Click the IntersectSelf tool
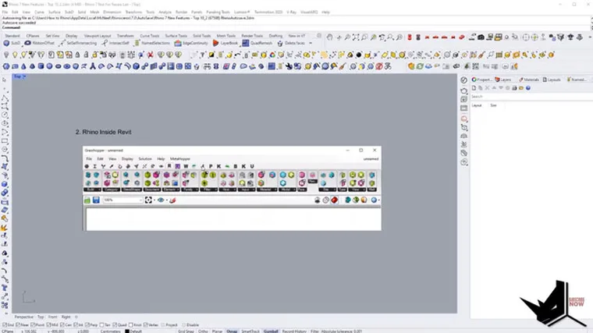The height and width of the screenshot is (333, 593). (x=115, y=43)
